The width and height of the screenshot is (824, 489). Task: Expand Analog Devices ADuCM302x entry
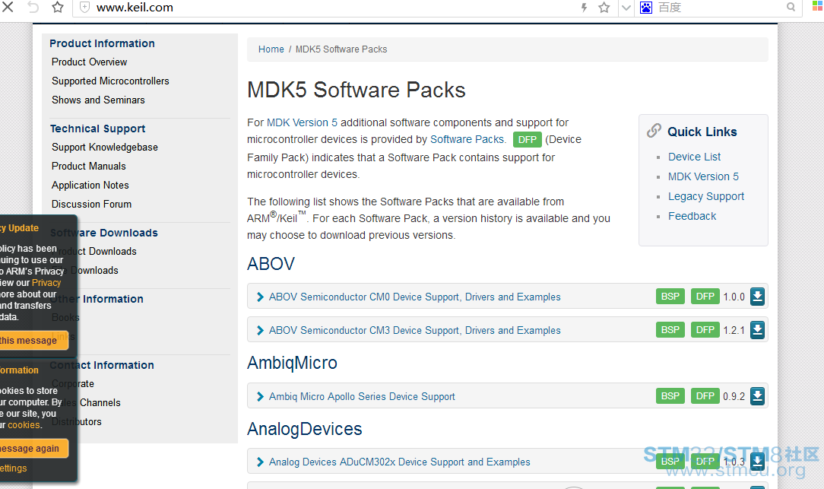pos(399,462)
